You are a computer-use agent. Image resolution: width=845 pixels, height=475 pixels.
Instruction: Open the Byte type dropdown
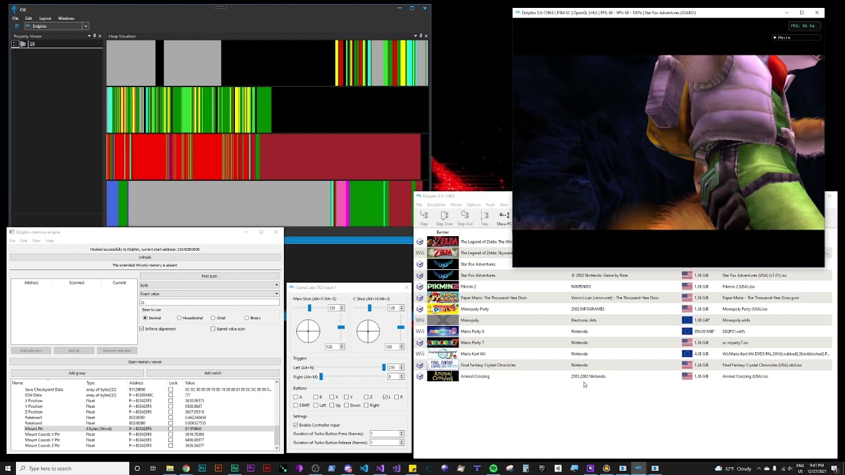209,285
